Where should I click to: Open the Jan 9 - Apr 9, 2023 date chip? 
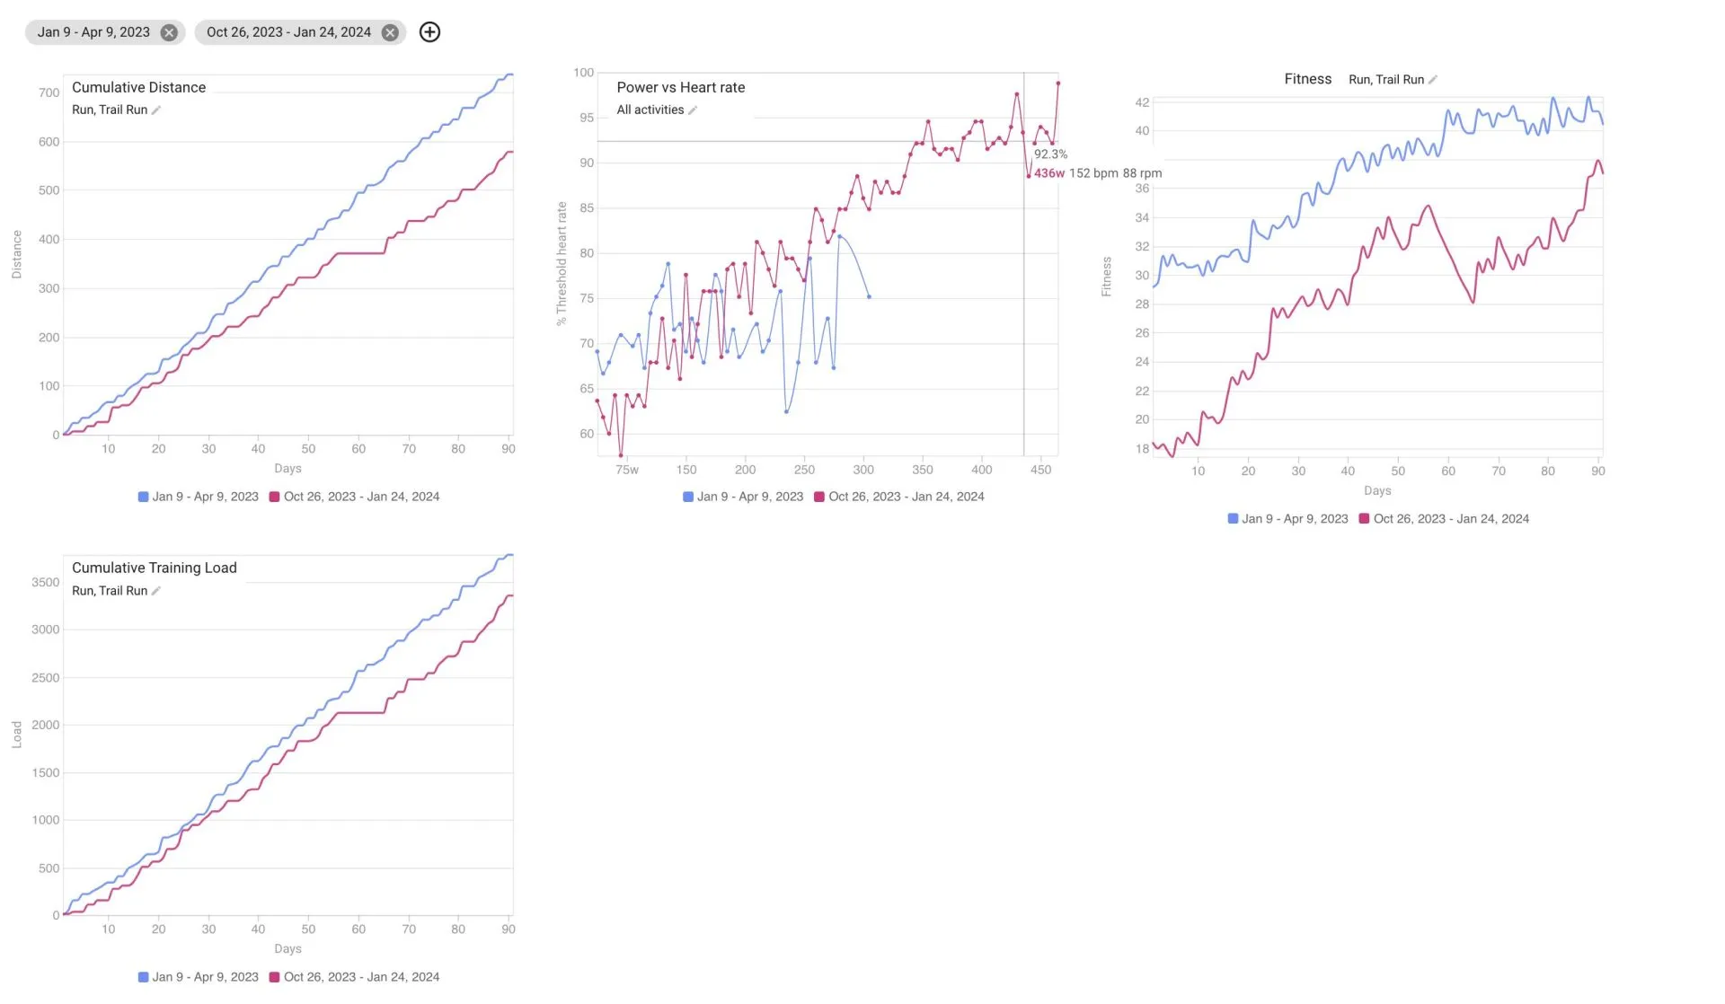coord(93,32)
